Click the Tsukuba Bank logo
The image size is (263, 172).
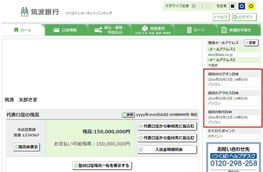click(40, 12)
